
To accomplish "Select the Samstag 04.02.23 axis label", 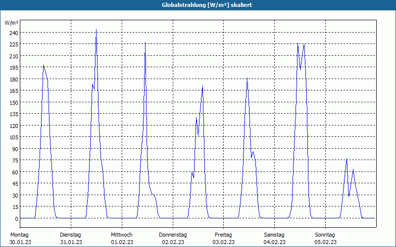I will click(x=274, y=239).
